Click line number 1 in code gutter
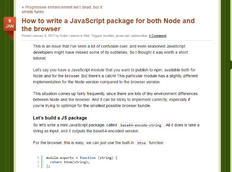The width and height of the screenshot is (232, 172). 38,158
